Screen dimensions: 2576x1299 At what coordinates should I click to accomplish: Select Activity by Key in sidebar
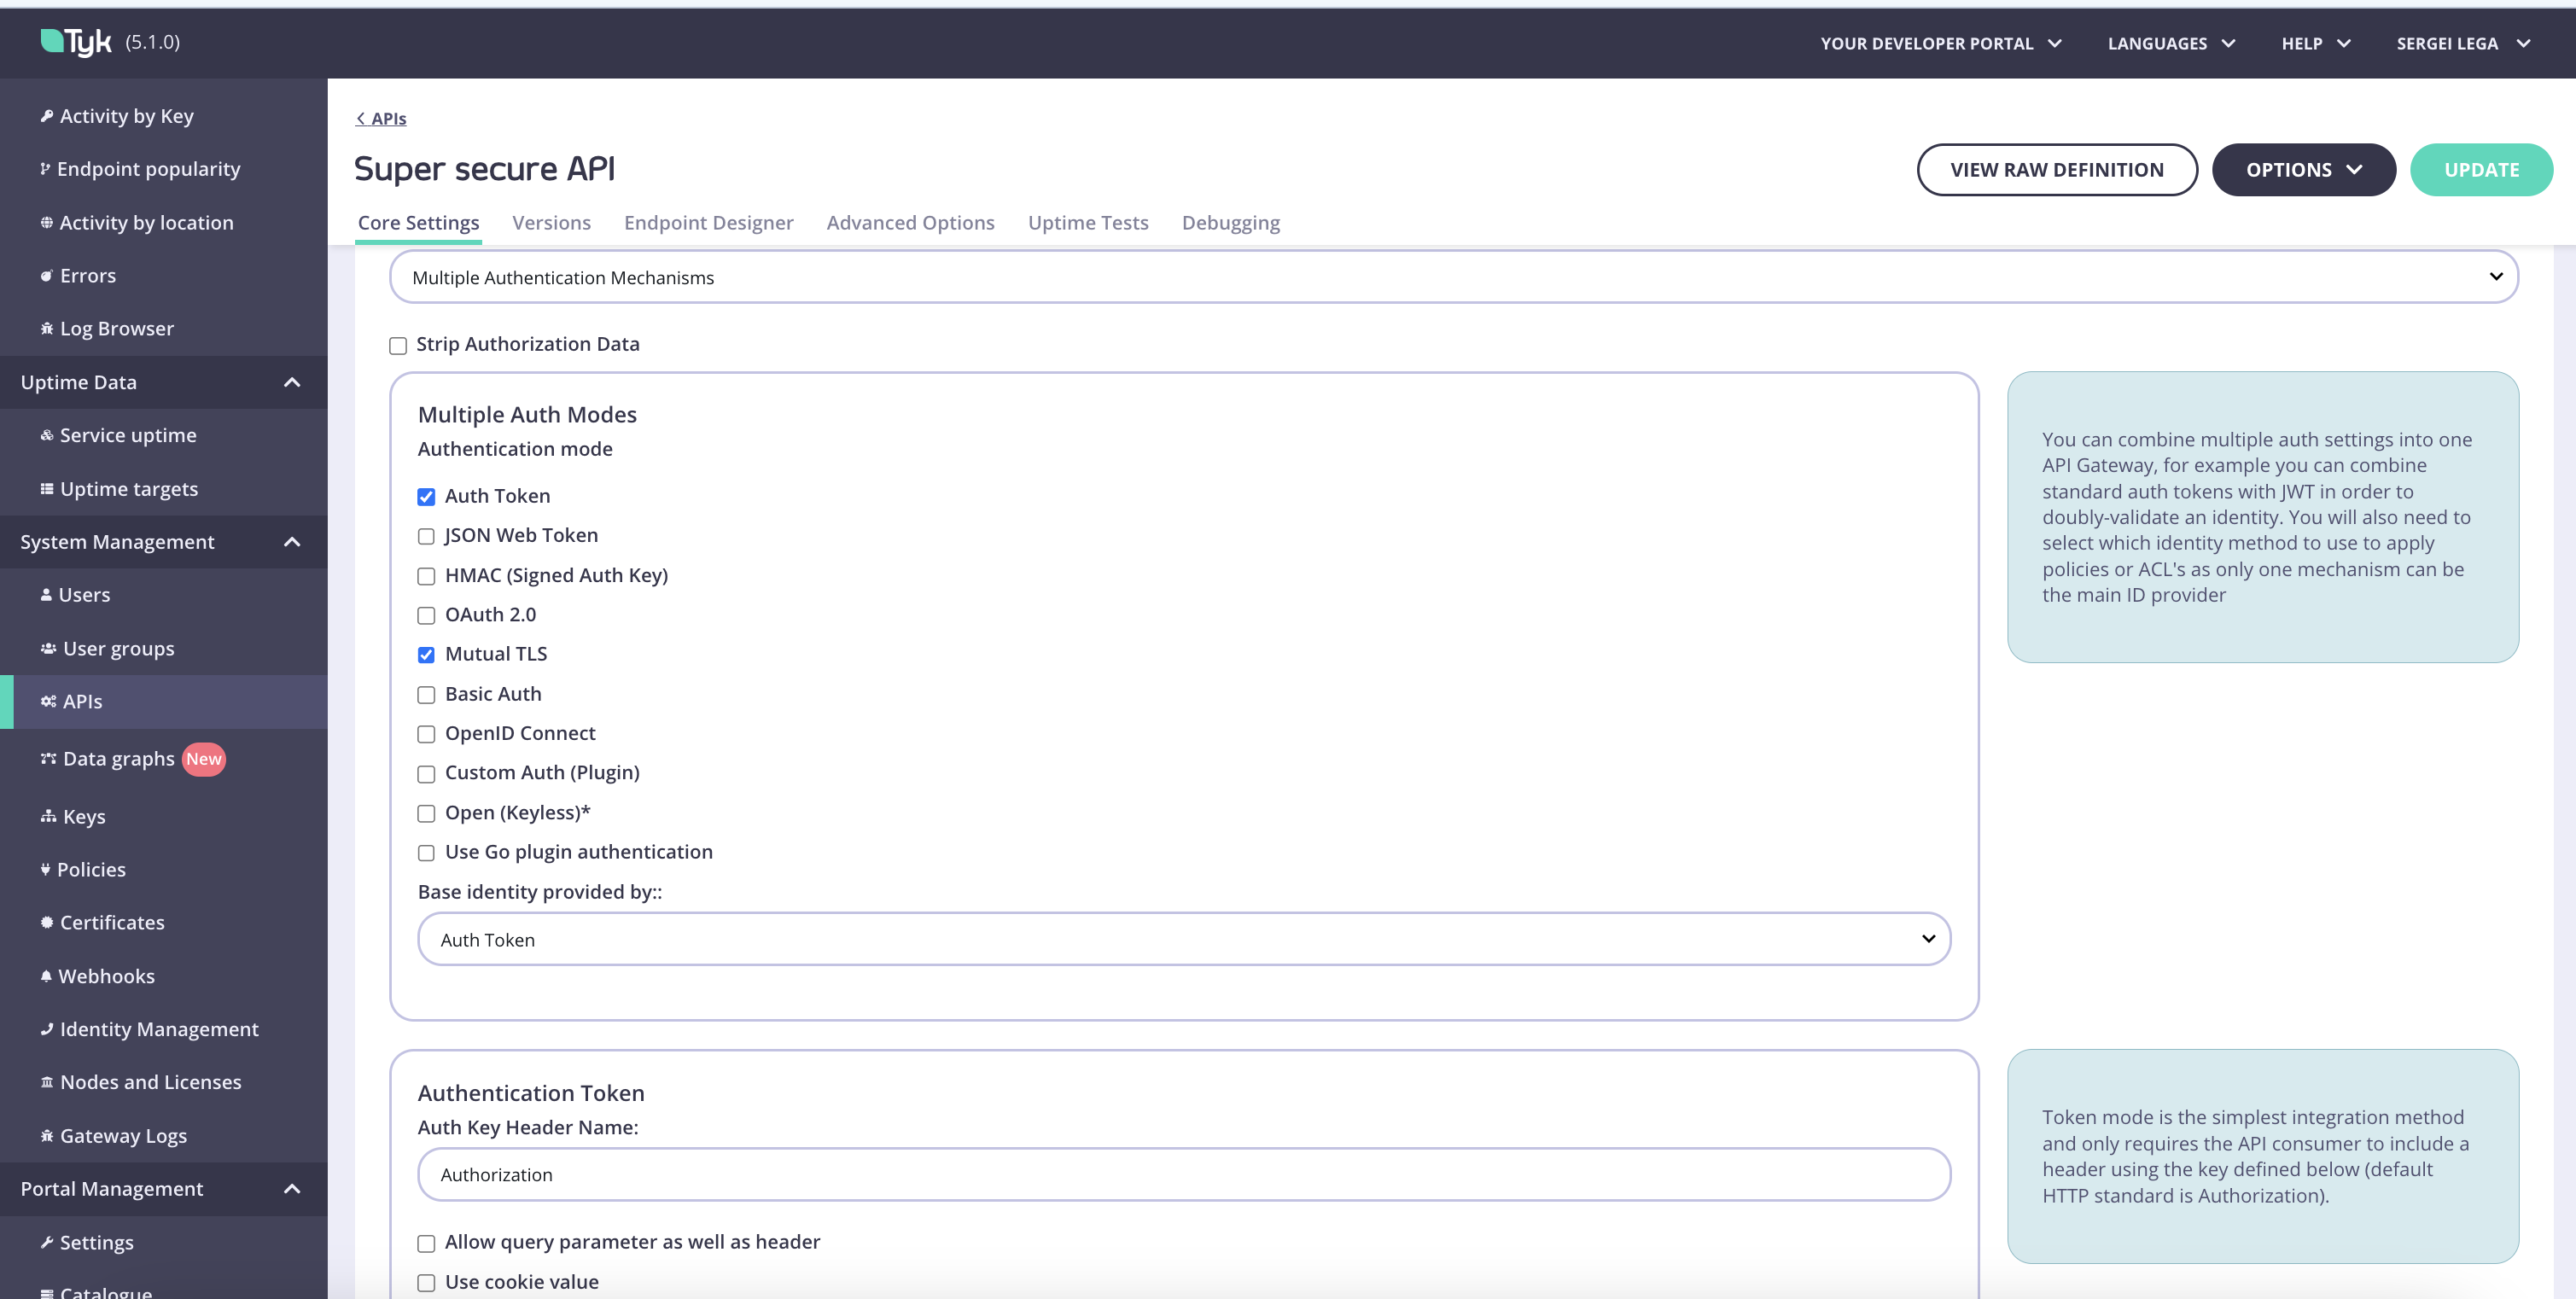pos(126,115)
